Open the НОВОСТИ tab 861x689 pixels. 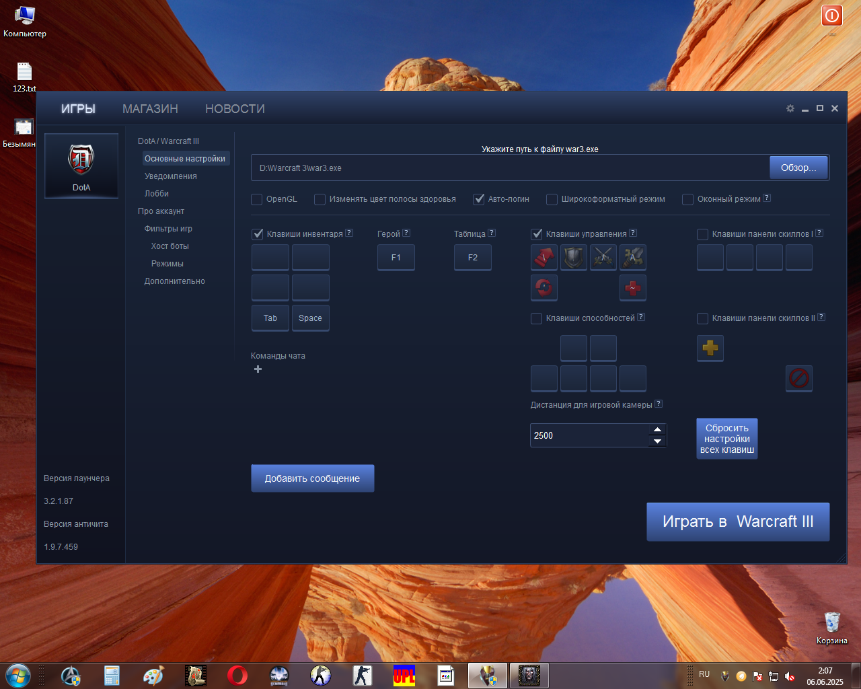(235, 108)
